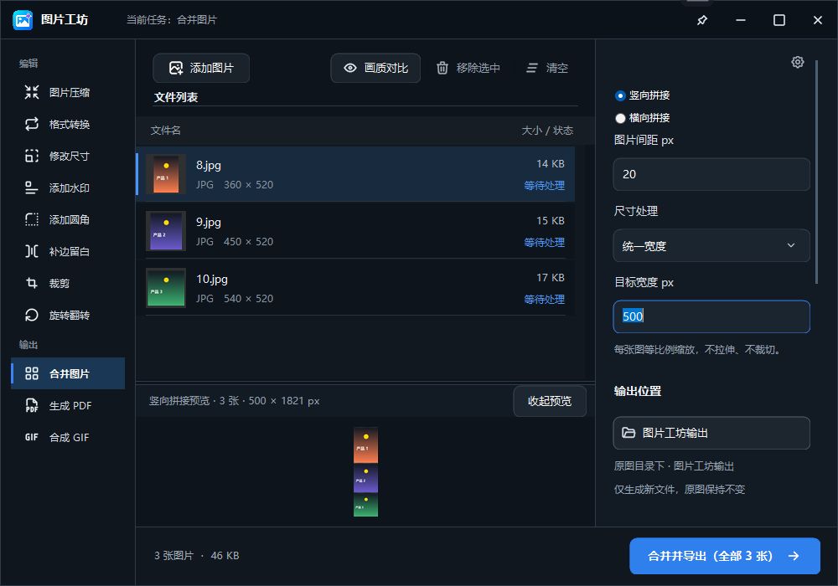838x586 pixels.
Task: Minimize the 图片工坊 window
Action: coord(741,20)
